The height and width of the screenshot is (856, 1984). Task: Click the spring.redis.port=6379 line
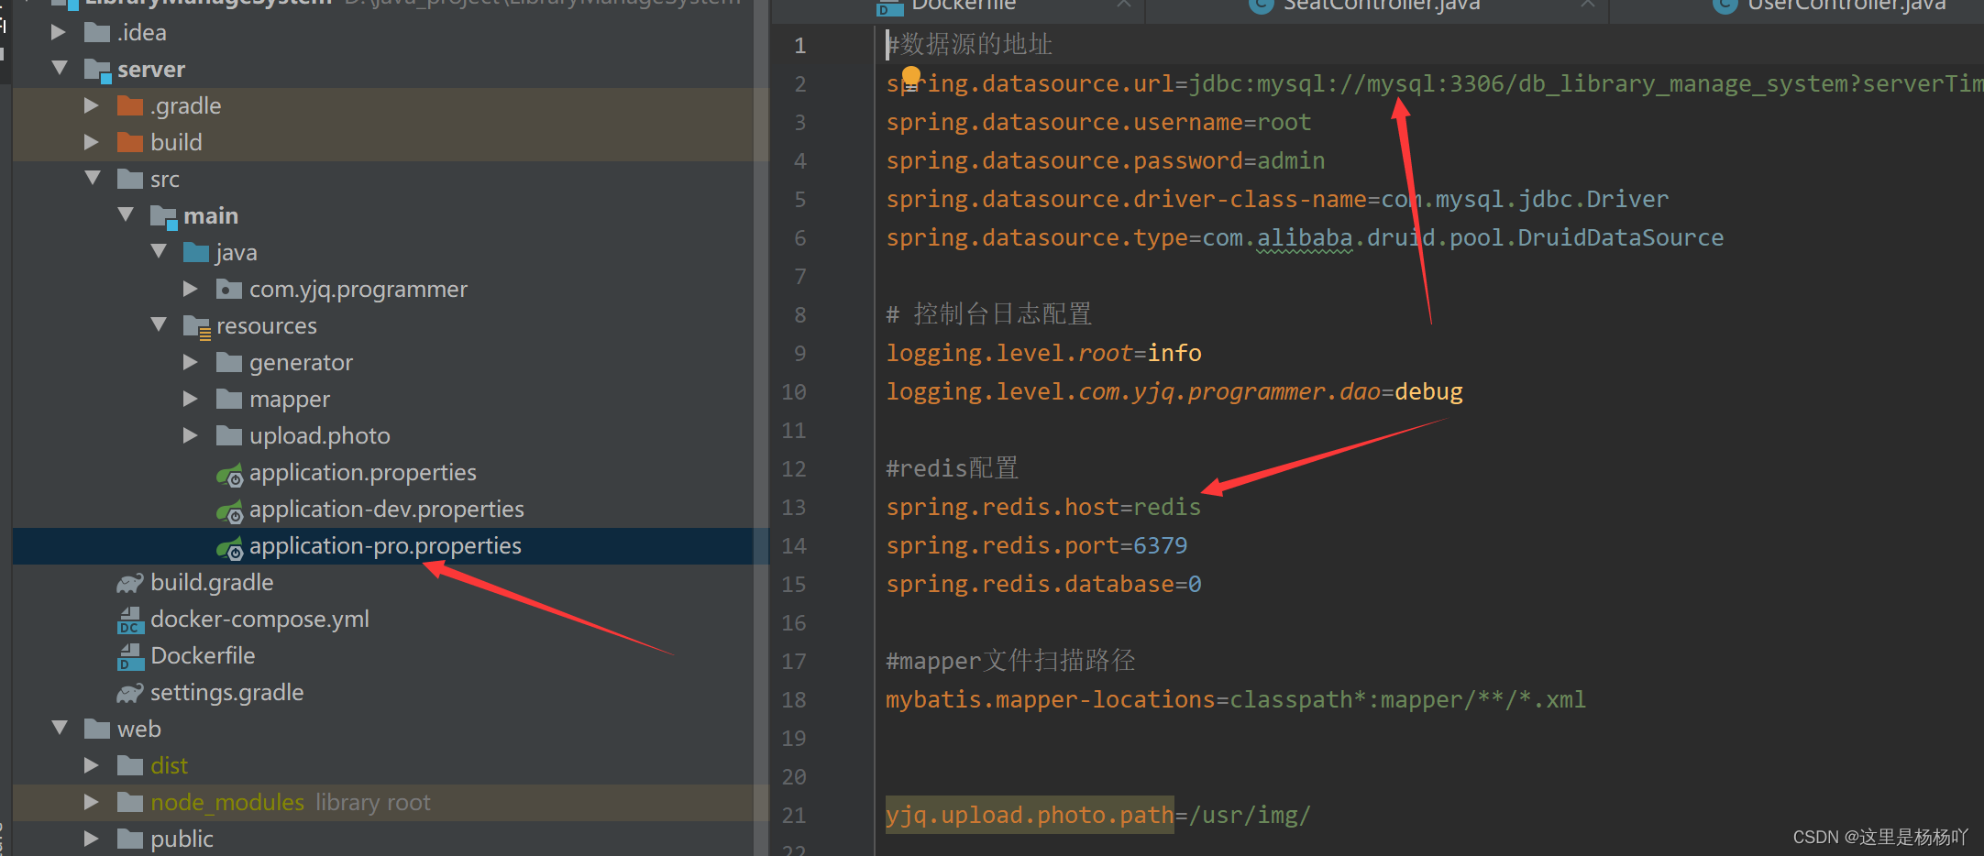point(1036,545)
